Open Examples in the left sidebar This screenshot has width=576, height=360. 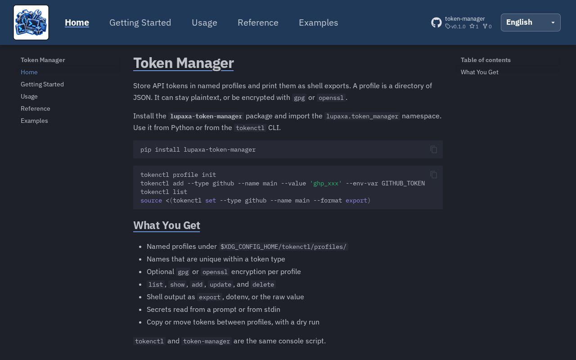34,121
